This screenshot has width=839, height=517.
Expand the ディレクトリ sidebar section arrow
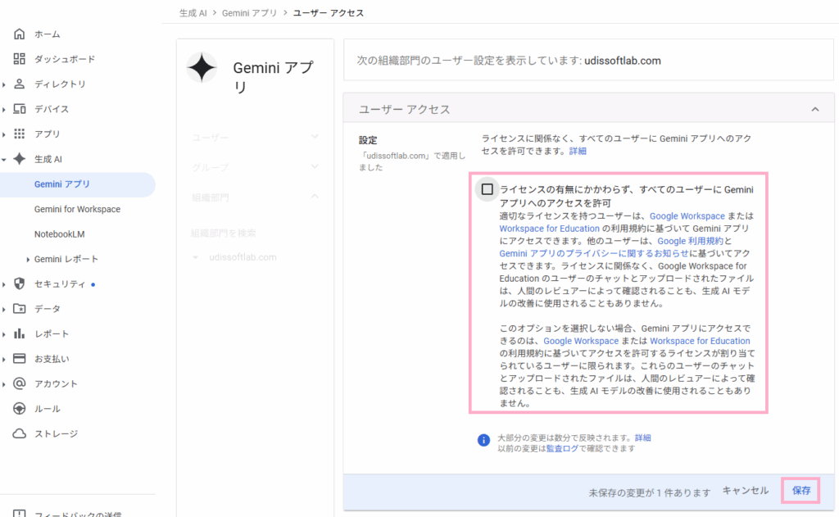coord(4,84)
